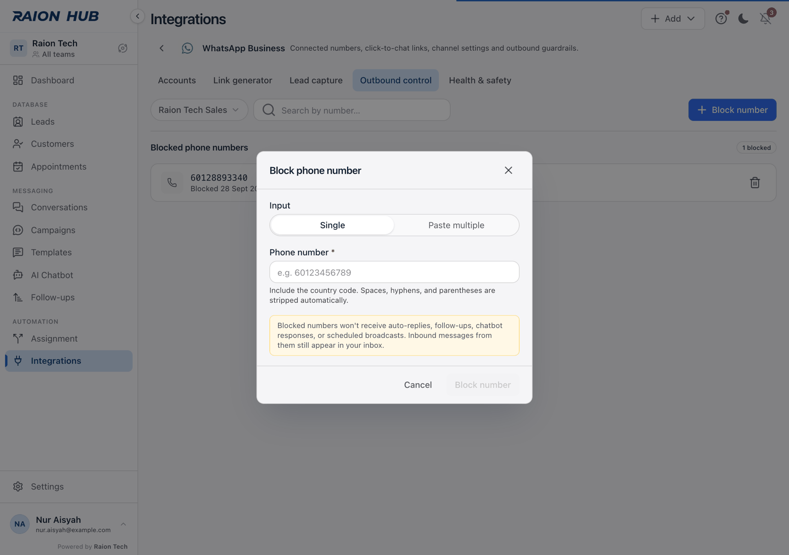Select the Outbound control tab

(395, 80)
